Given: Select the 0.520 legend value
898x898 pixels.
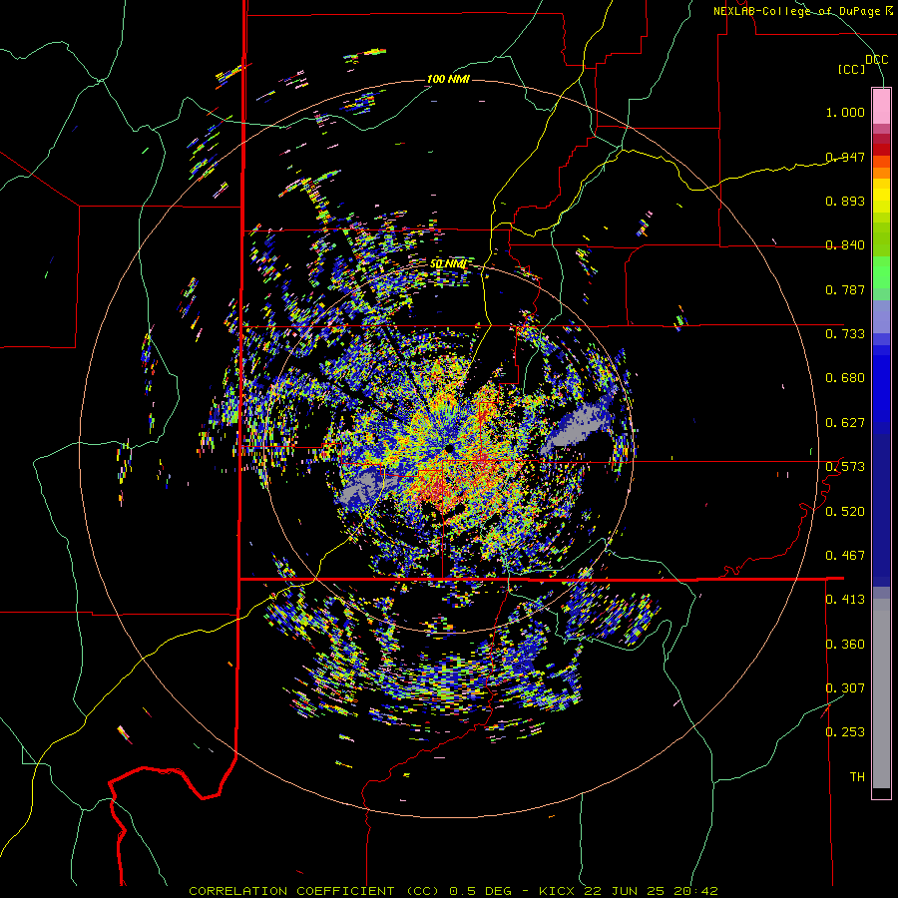Looking at the screenshot, I should [845, 512].
